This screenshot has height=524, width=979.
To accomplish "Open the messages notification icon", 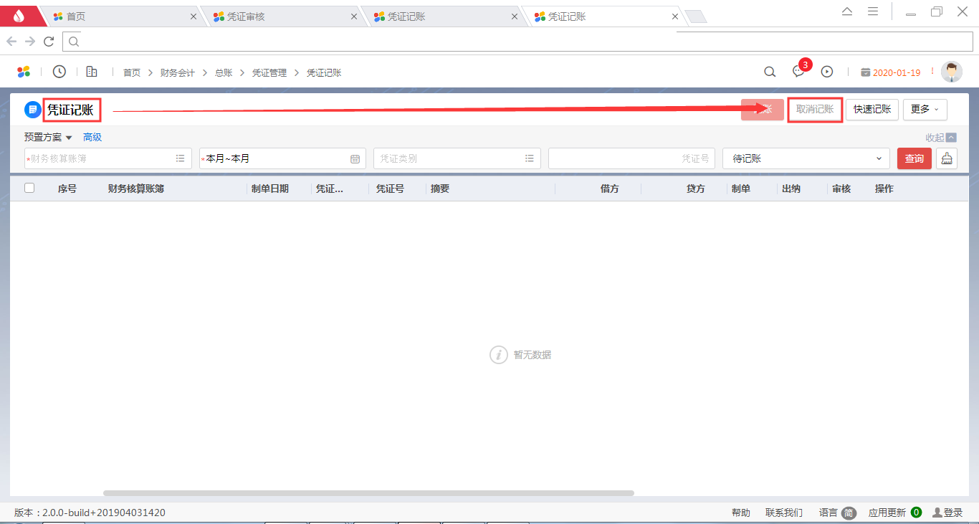I will 798,72.
